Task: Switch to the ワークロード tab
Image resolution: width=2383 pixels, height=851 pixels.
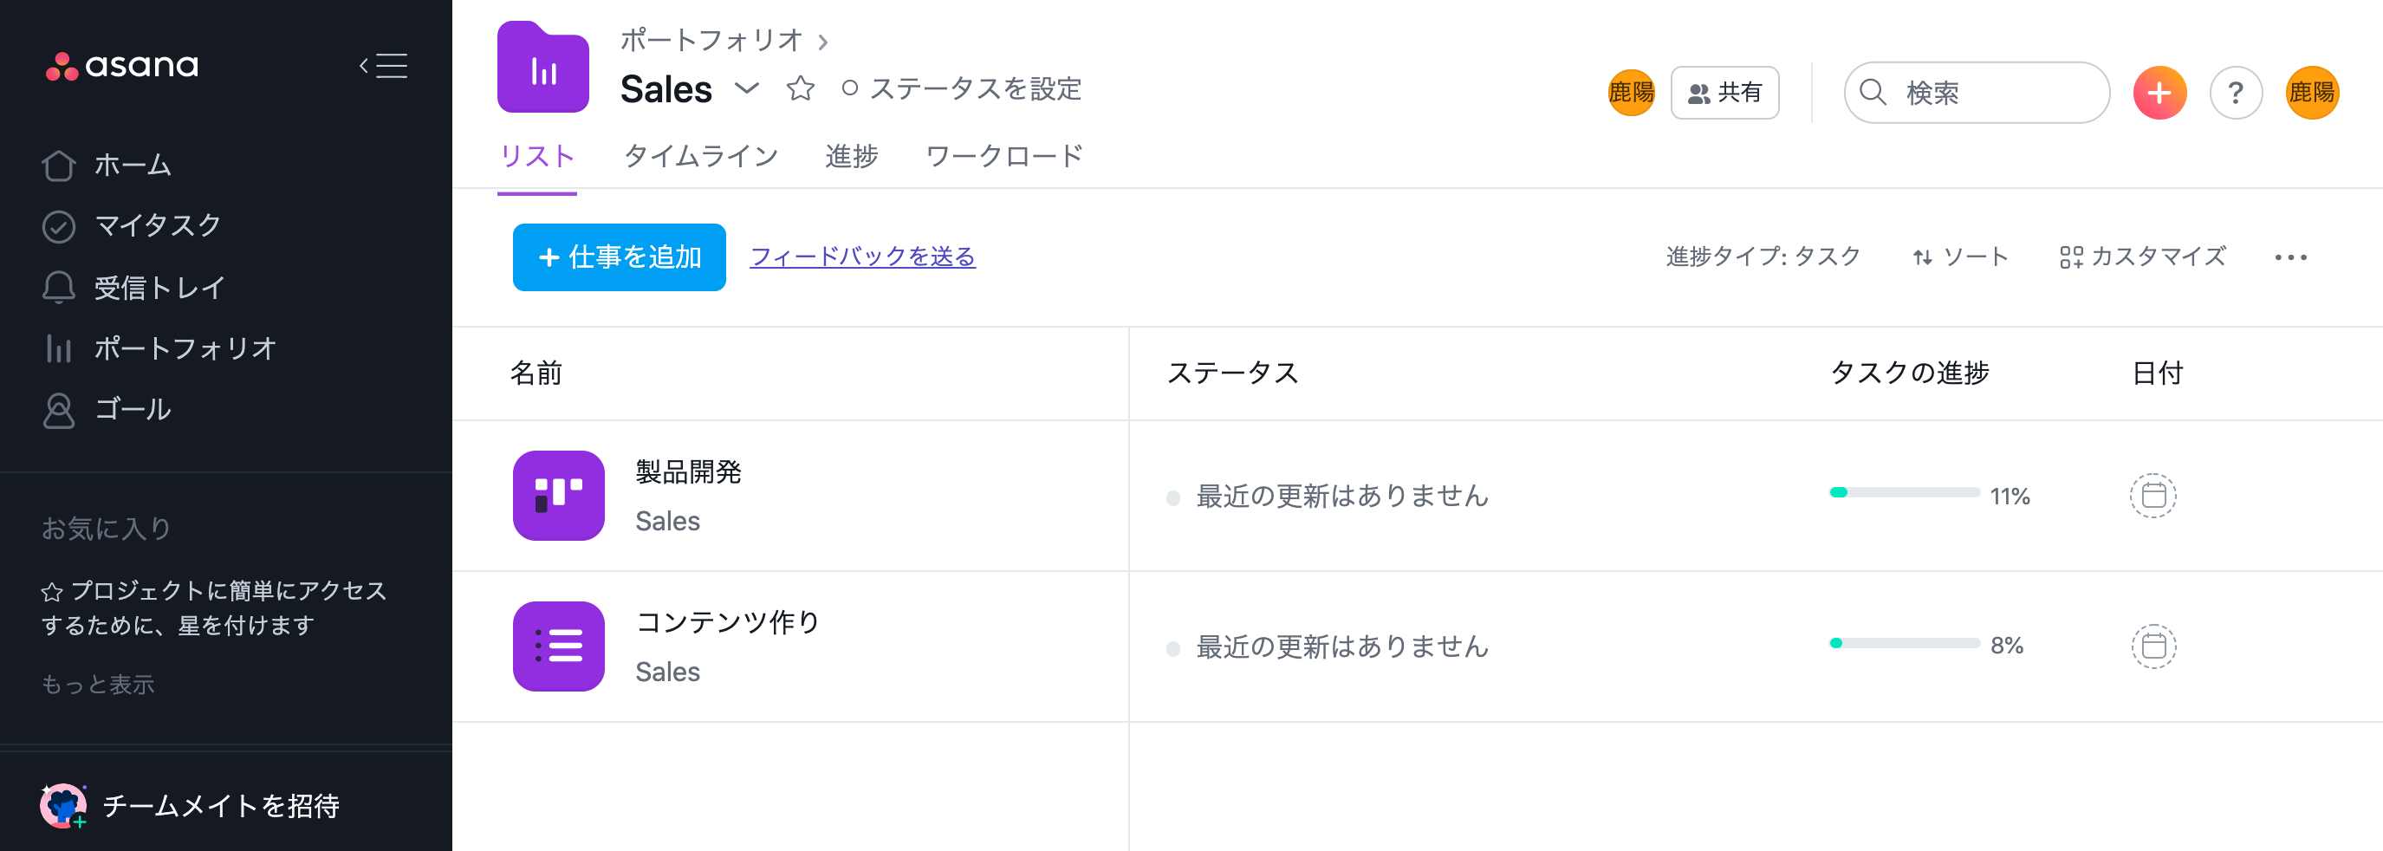Action: (1003, 156)
